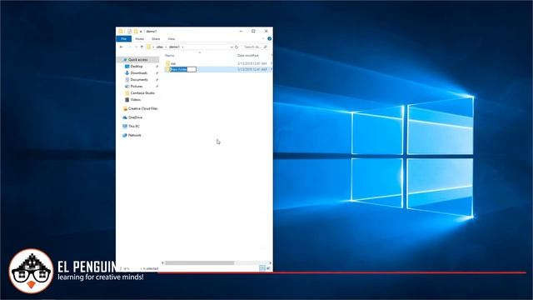Click the Documents icon in sidebar

click(x=127, y=80)
